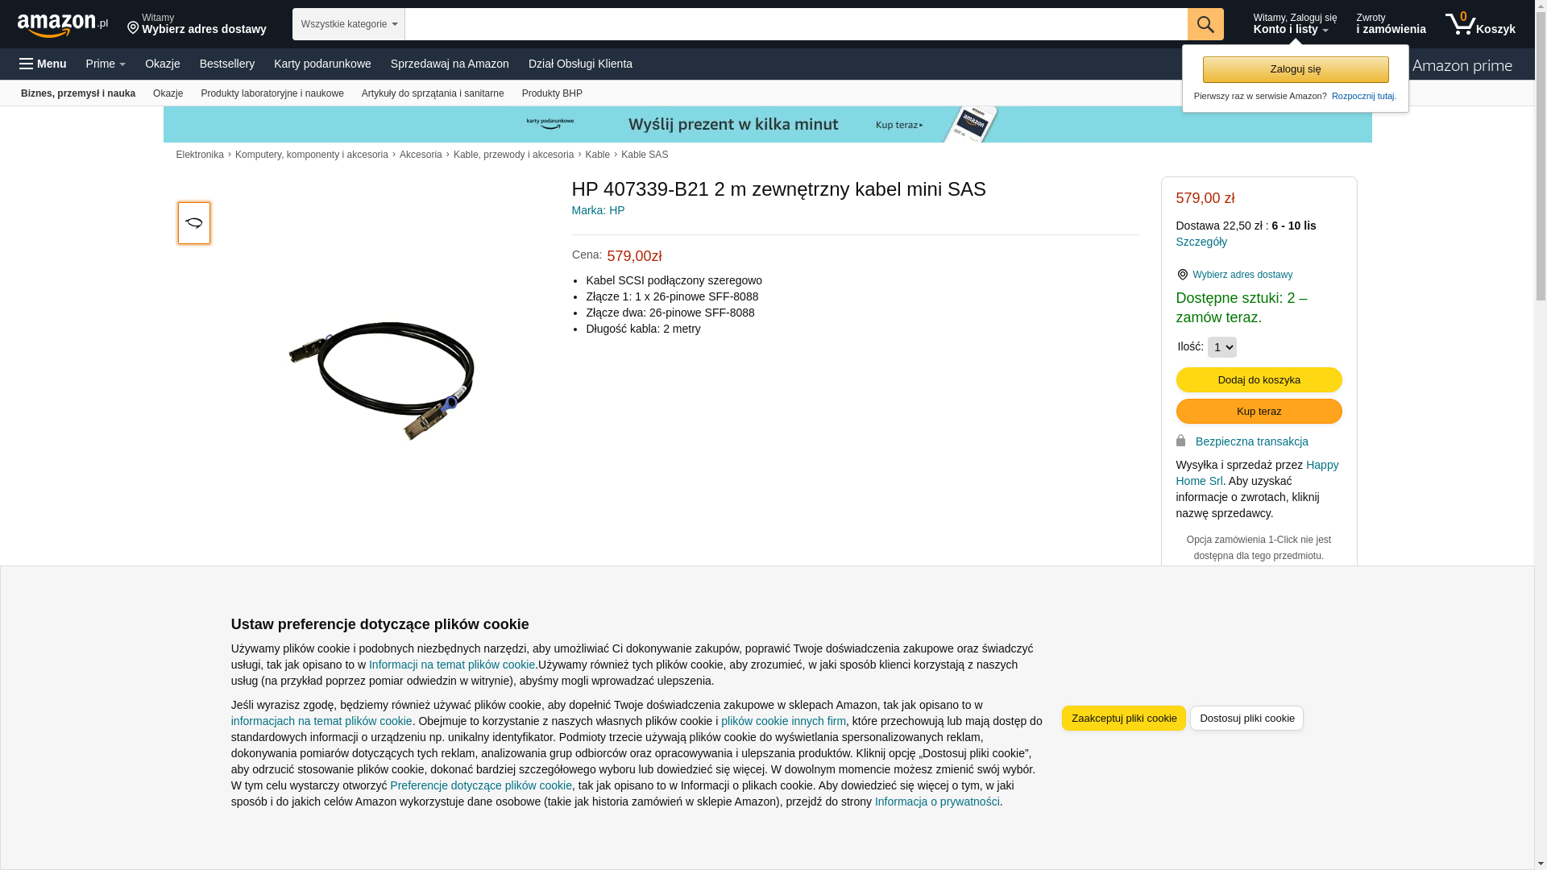
Task: Click the Amazon.pl logo
Action: (63, 25)
